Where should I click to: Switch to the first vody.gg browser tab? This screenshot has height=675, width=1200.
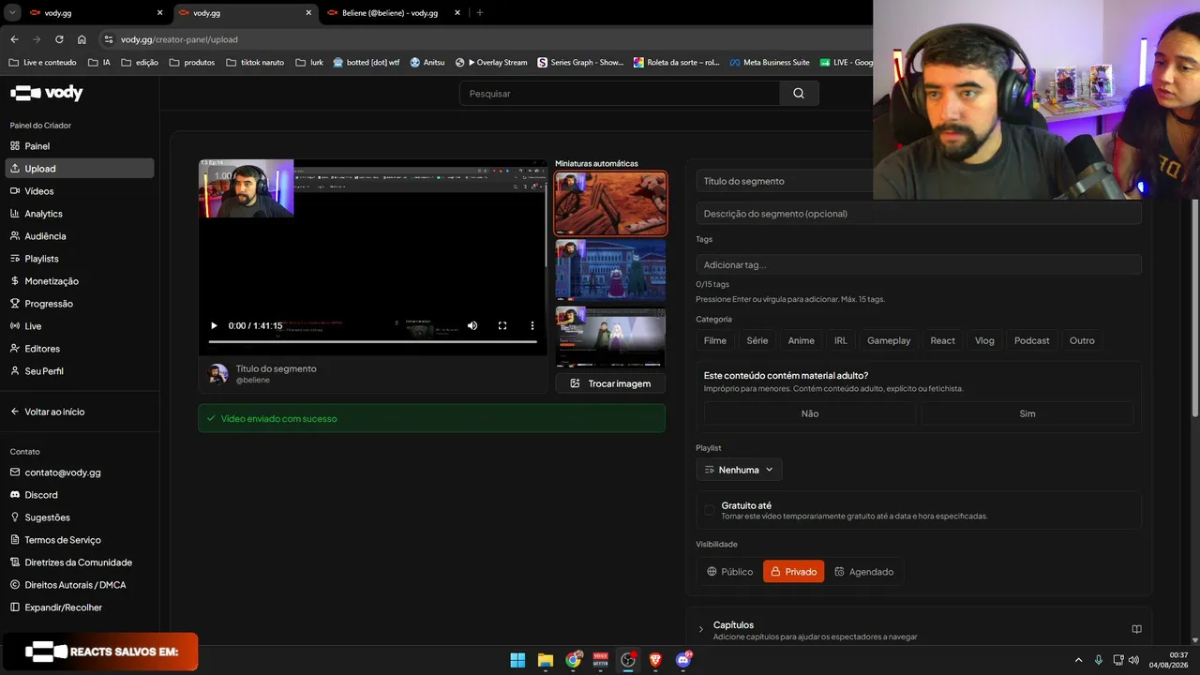tap(94, 13)
